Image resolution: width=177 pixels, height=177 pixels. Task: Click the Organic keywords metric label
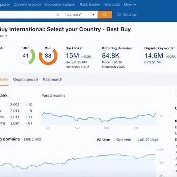pos(159,48)
